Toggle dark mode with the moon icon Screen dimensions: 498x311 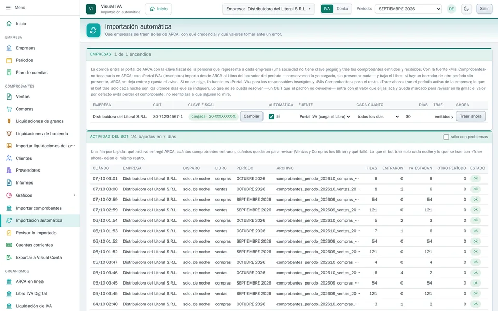click(466, 9)
